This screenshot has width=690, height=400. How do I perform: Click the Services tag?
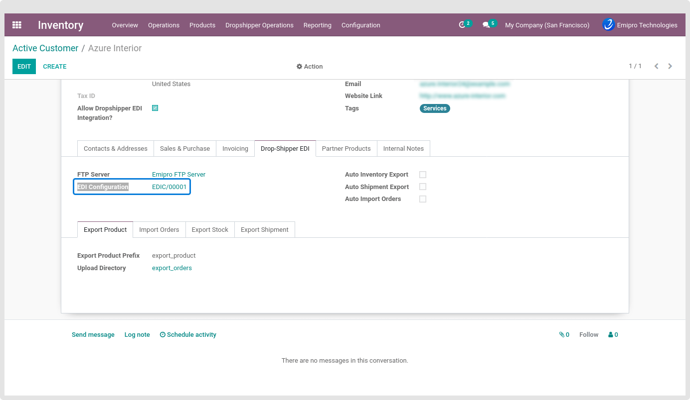point(435,108)
